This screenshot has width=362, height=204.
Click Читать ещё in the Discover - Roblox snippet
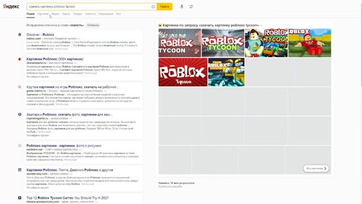coord(62,49)
